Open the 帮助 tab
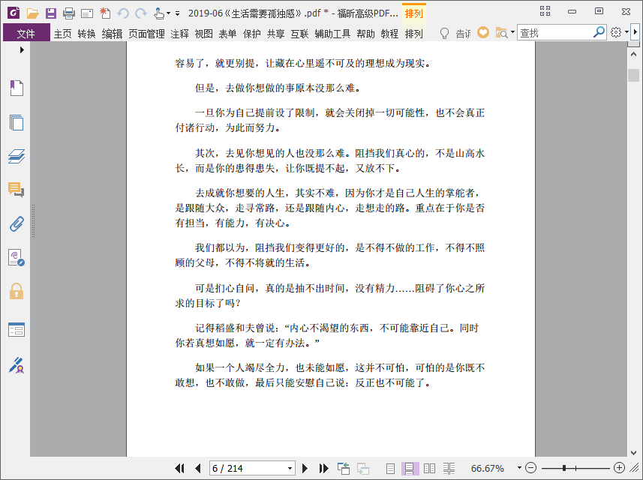 365,34
